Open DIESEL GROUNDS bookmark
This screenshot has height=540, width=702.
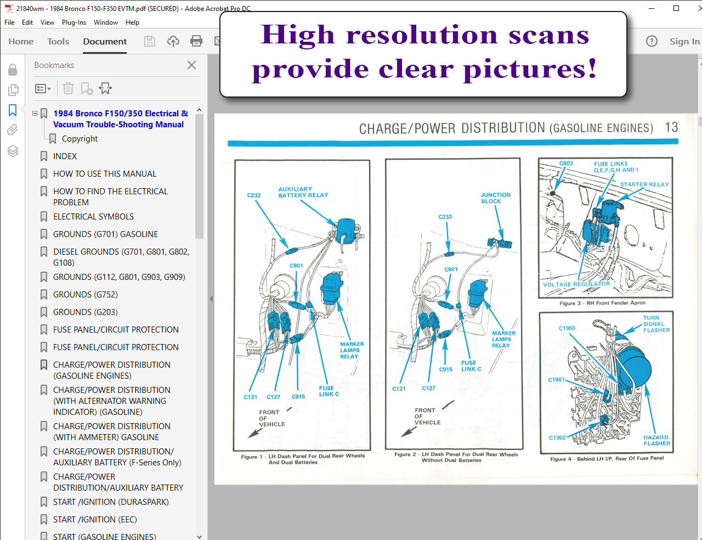coord(121,257)
